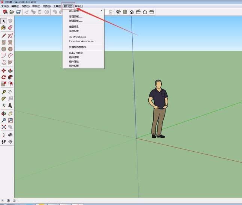The width and height of the screenshot is (242, 205).
Task: Choose the Tape Measure tool
Action: 4,92
